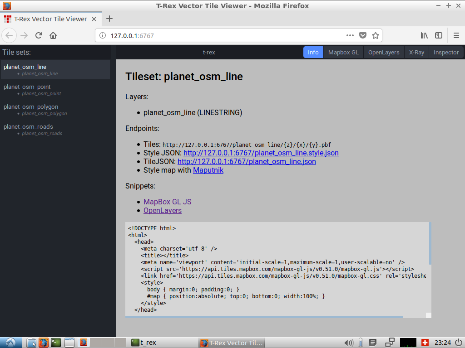Image resolution: width=465 pixels, height=348 pixels.
Task: Show site information icon in address bar
Action: [x=103, y=35]
